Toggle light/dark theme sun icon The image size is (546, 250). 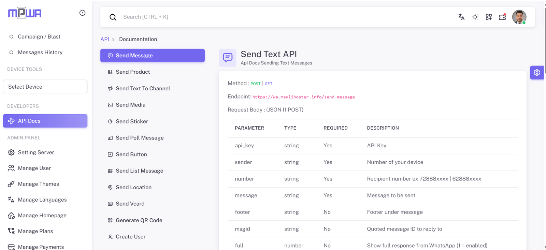475,17
